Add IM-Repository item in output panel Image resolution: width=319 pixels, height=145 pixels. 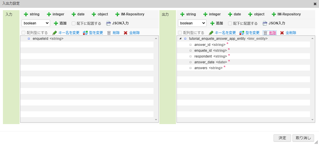click(x=286, y=14)
